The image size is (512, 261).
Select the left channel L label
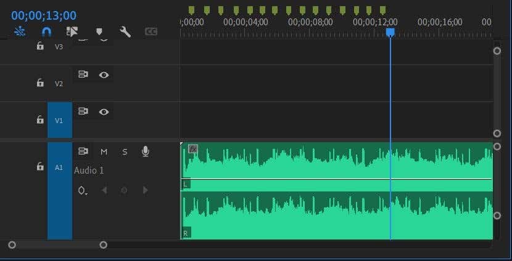click(185, 185)
